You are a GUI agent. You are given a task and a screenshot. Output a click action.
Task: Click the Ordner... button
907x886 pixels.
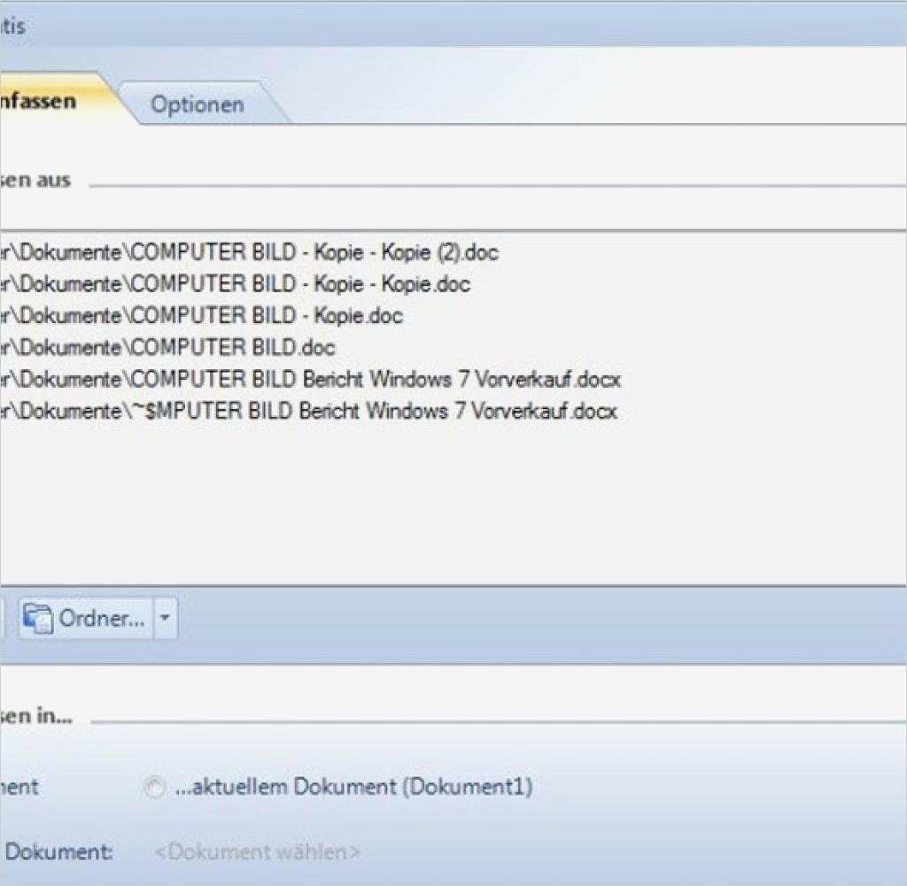(x=86, y=619)
